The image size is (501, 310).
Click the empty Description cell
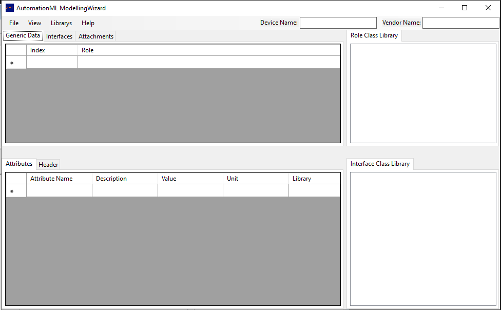[x=125, y=190]
